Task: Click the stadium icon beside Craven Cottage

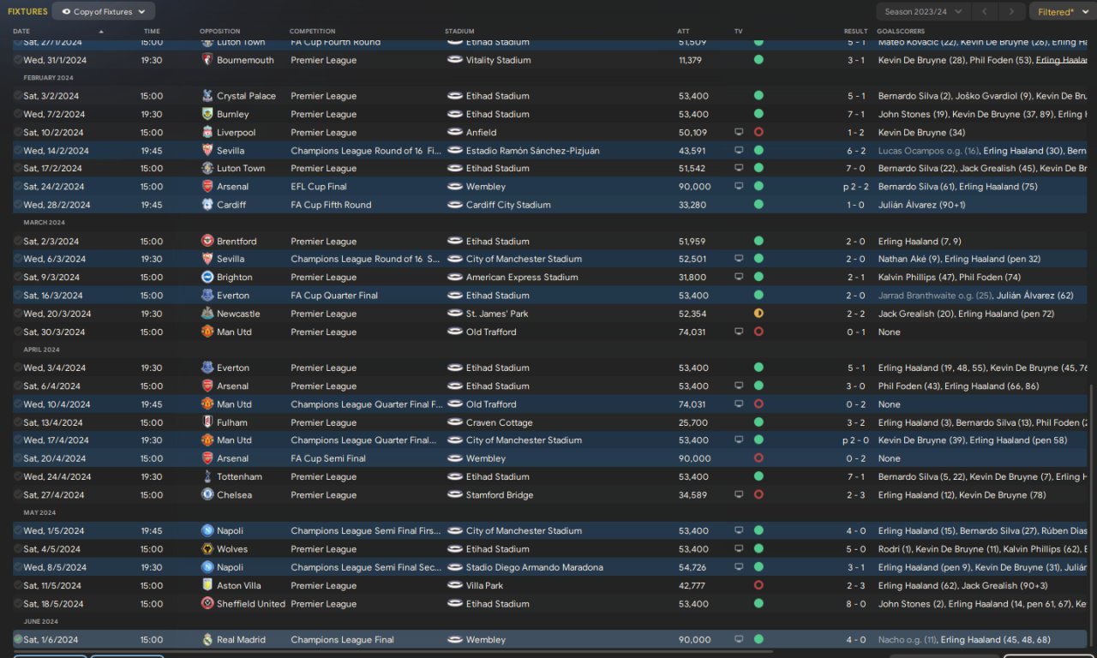Action: 454,422
